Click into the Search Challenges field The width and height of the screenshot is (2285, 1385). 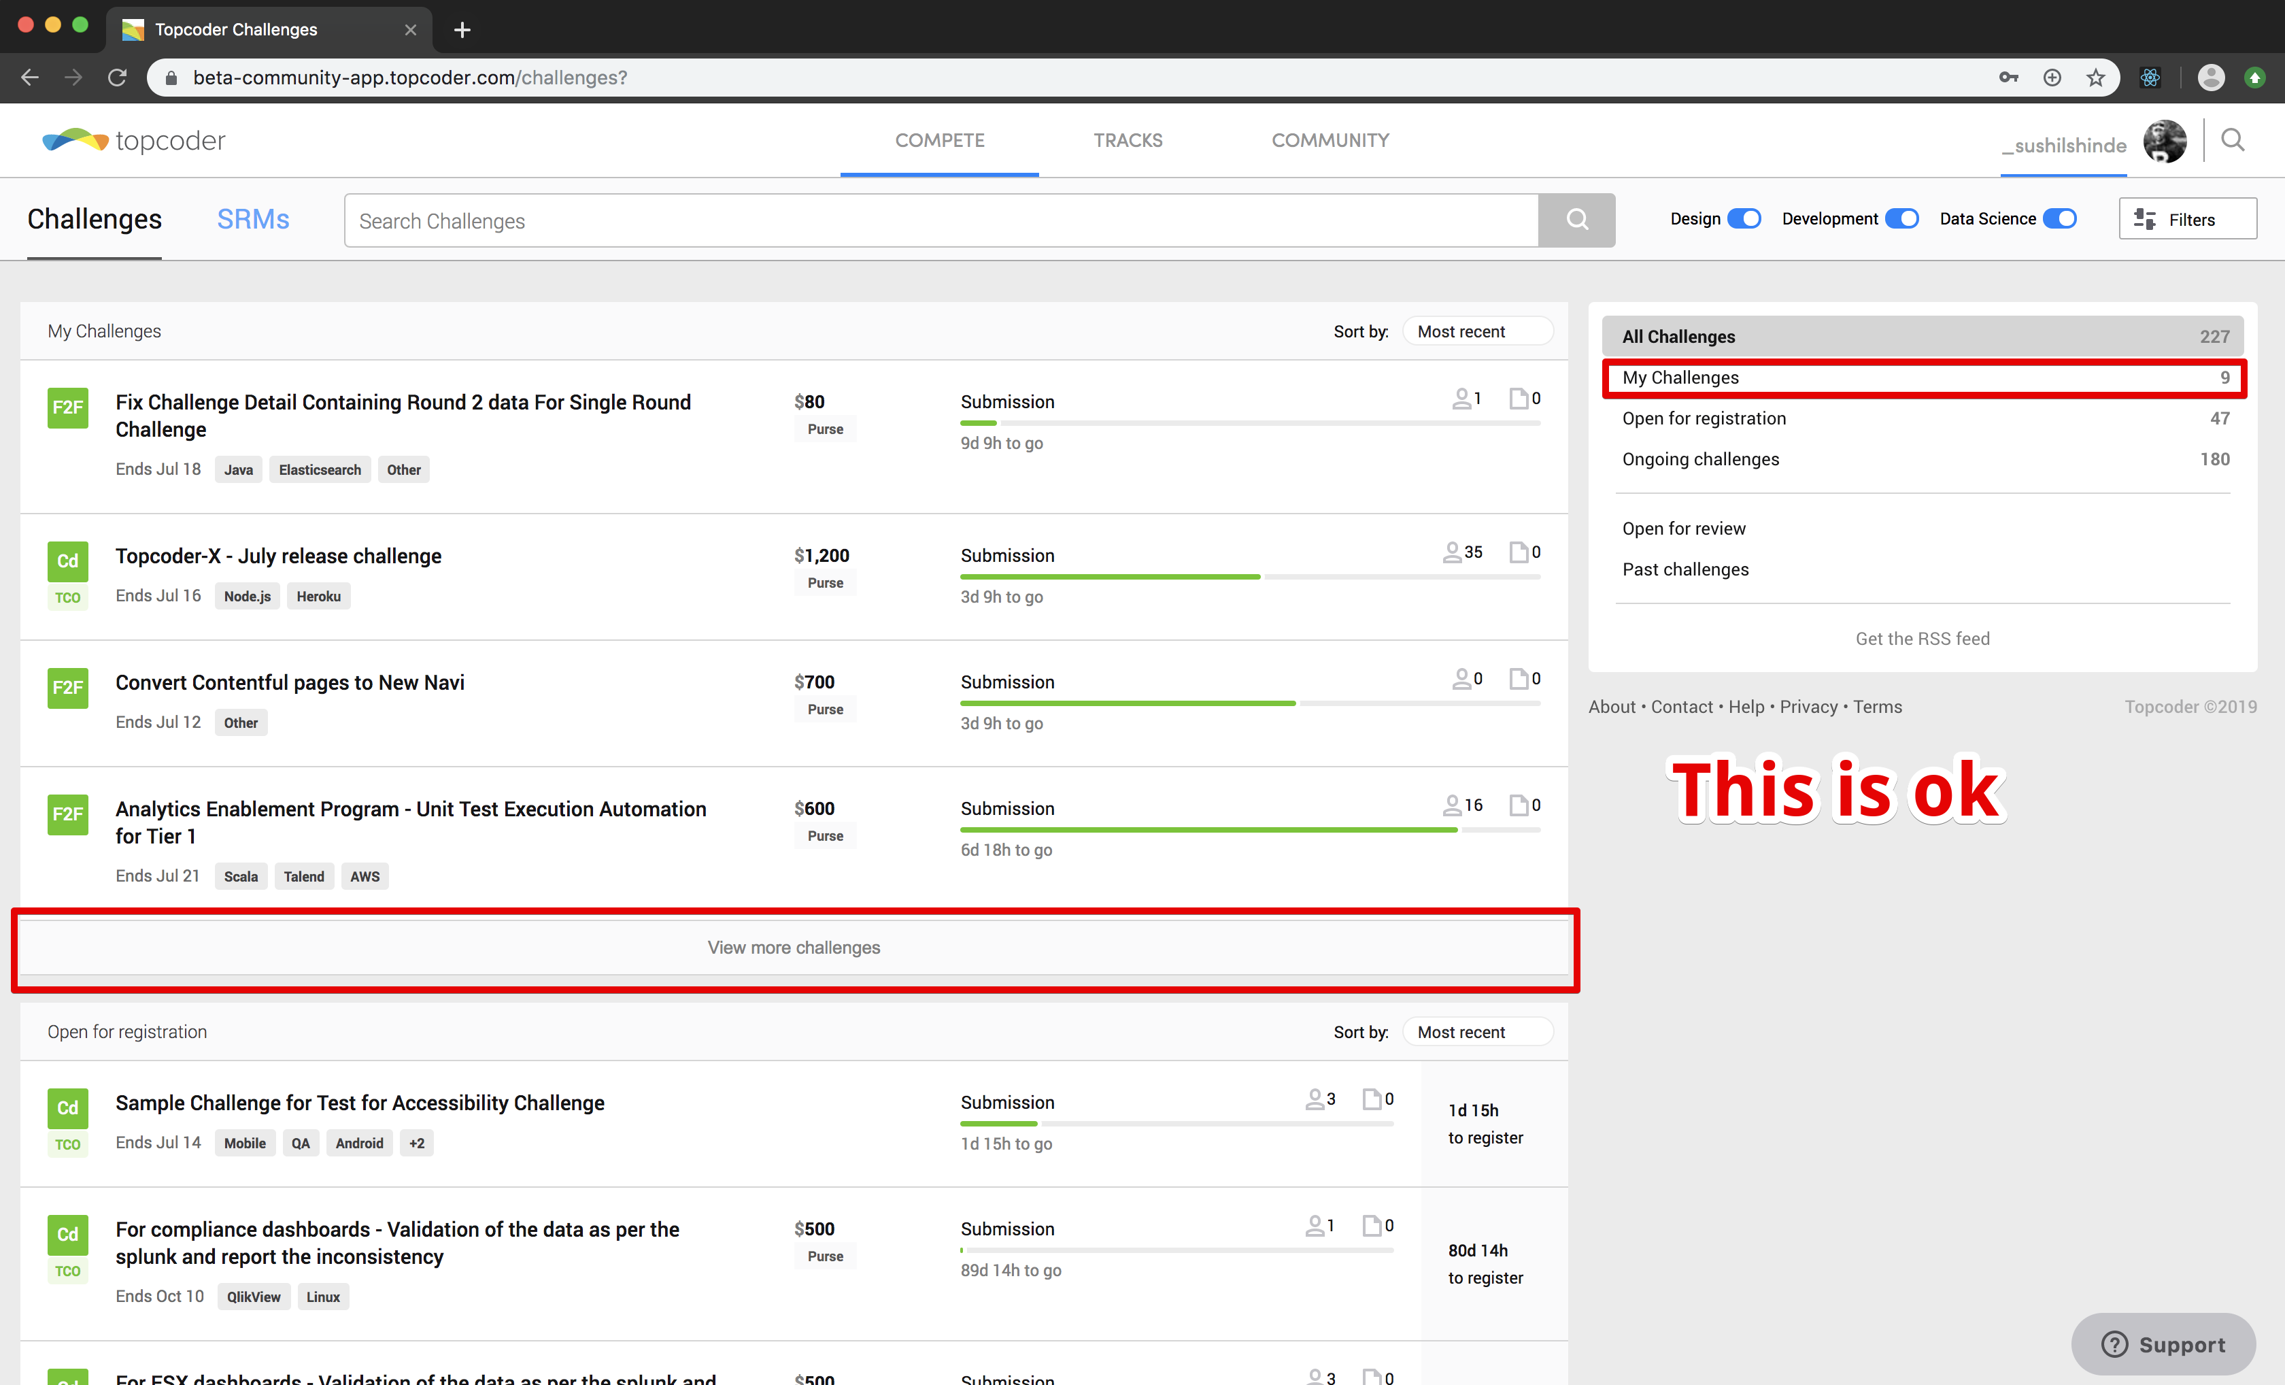941,221
